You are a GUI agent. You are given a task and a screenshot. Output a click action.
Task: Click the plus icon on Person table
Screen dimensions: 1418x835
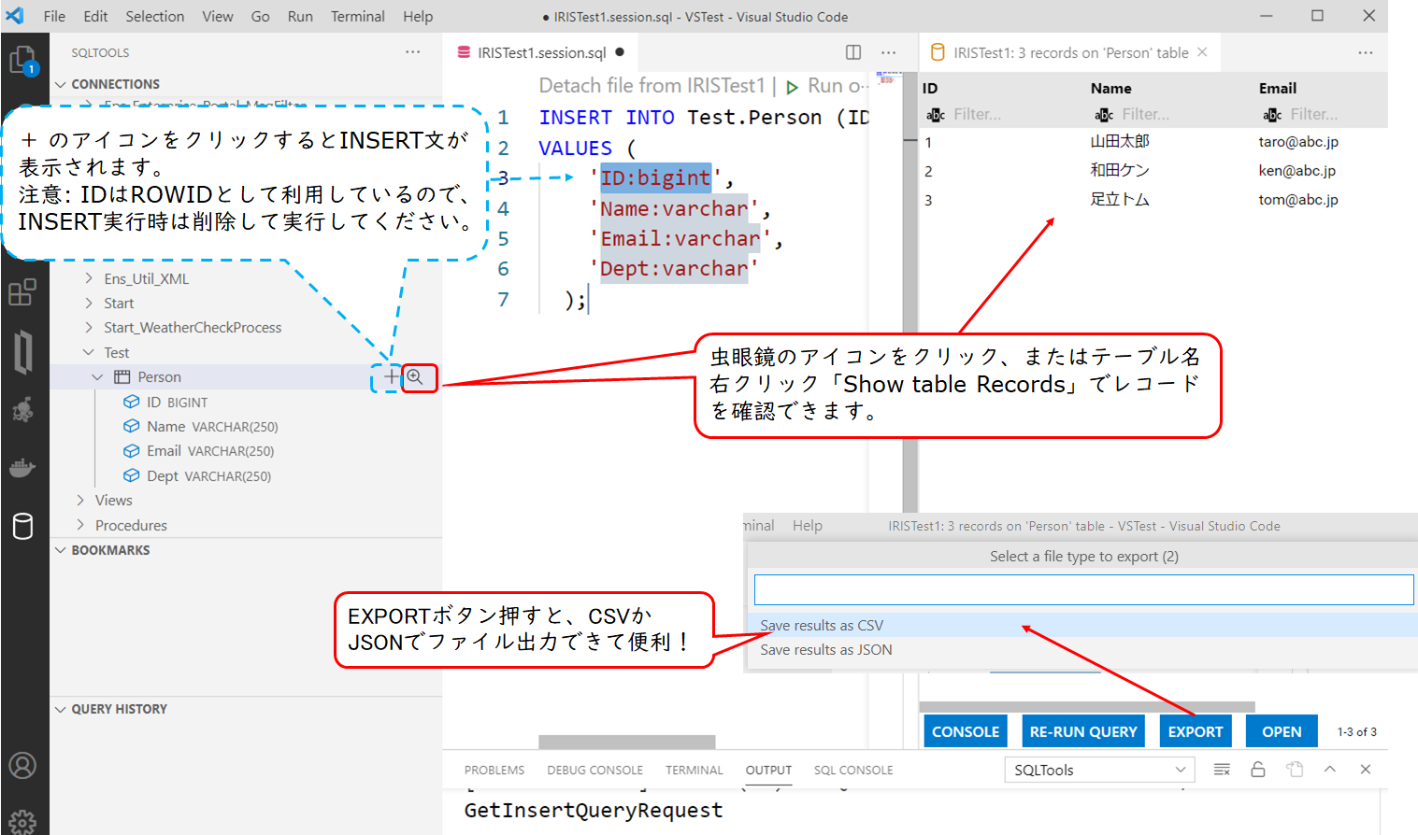(x=391, y=376)
